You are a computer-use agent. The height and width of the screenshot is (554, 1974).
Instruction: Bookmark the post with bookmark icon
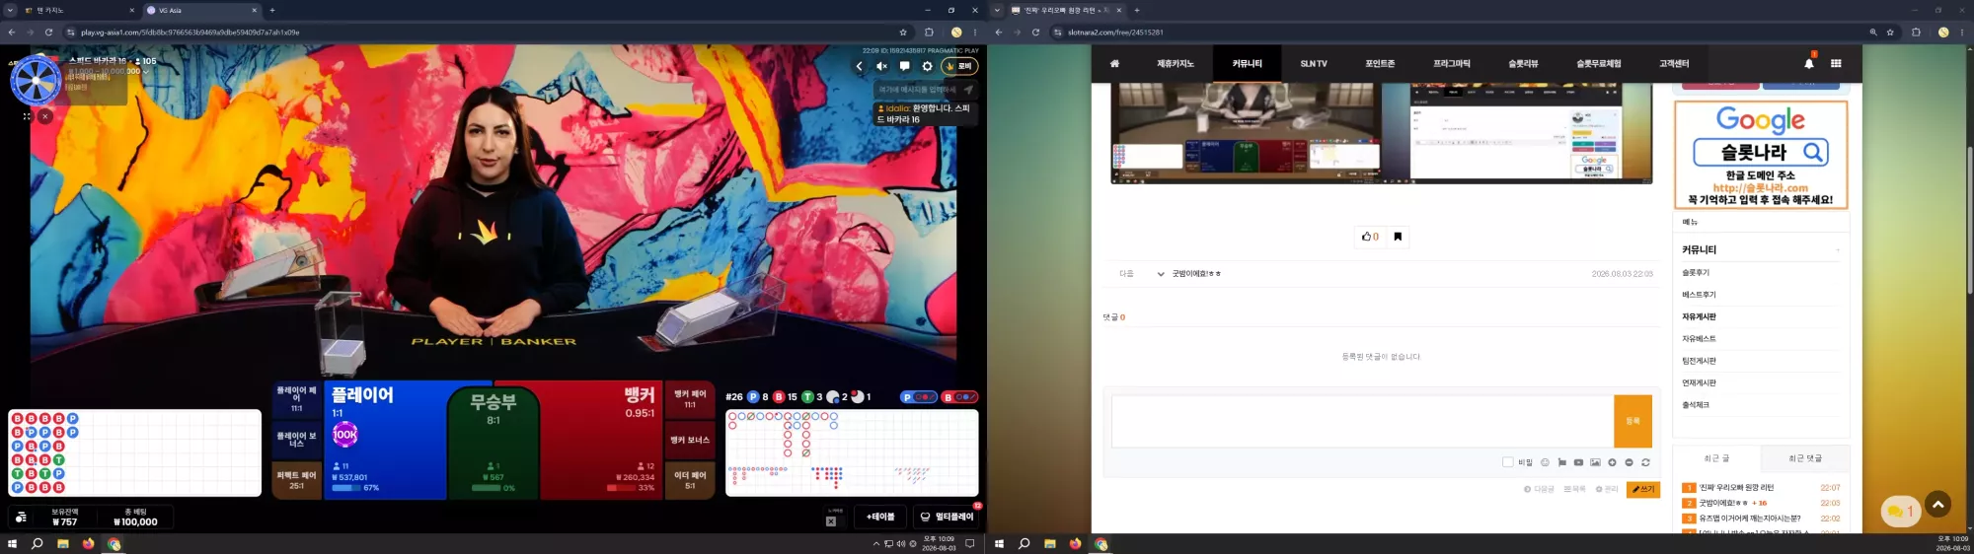[1398, 236]
